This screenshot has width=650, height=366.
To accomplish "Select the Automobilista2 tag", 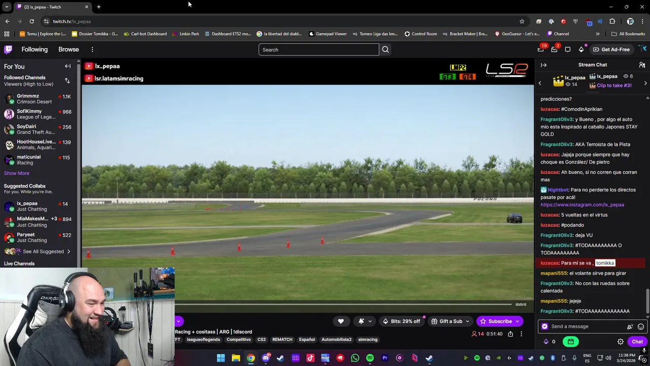I will pos(336,340).
